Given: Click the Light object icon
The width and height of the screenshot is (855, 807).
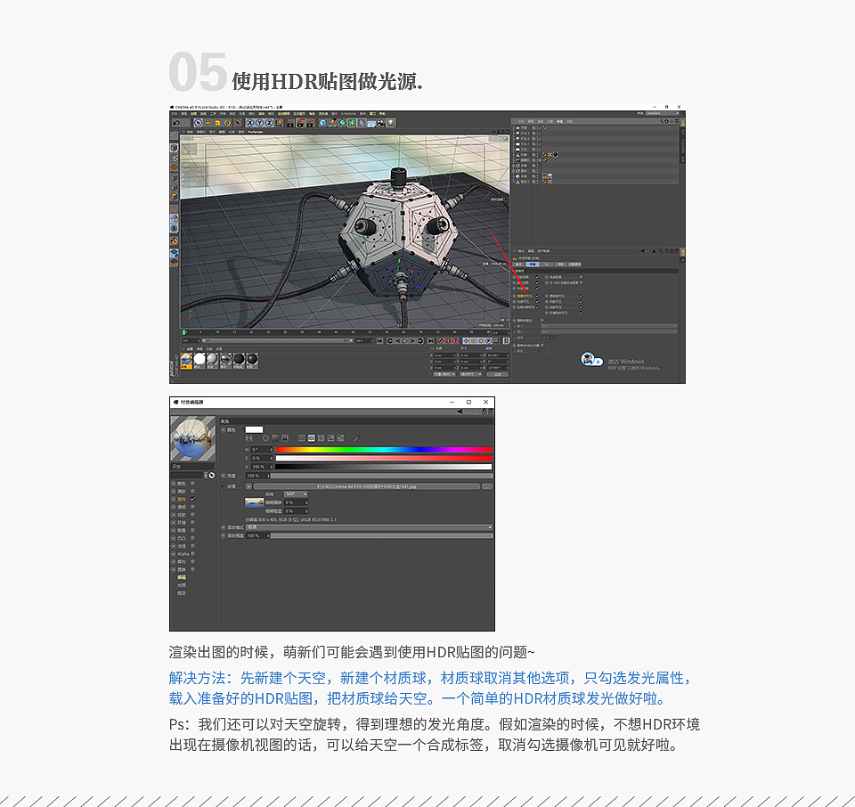Looking at the screenshot, I should [x=390, y=123].
